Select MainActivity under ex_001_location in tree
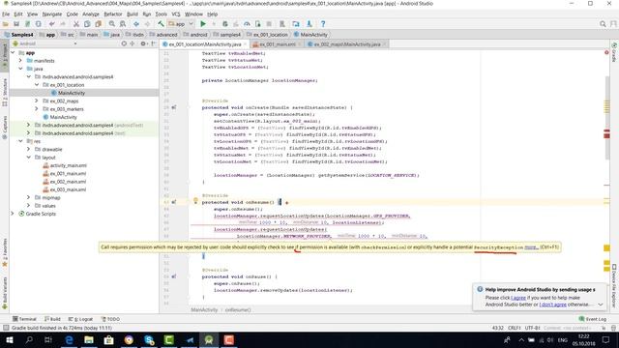619x348 pixels. 71,93
